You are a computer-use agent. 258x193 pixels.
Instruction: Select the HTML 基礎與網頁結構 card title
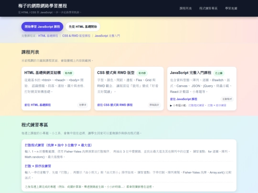[43, 73]
